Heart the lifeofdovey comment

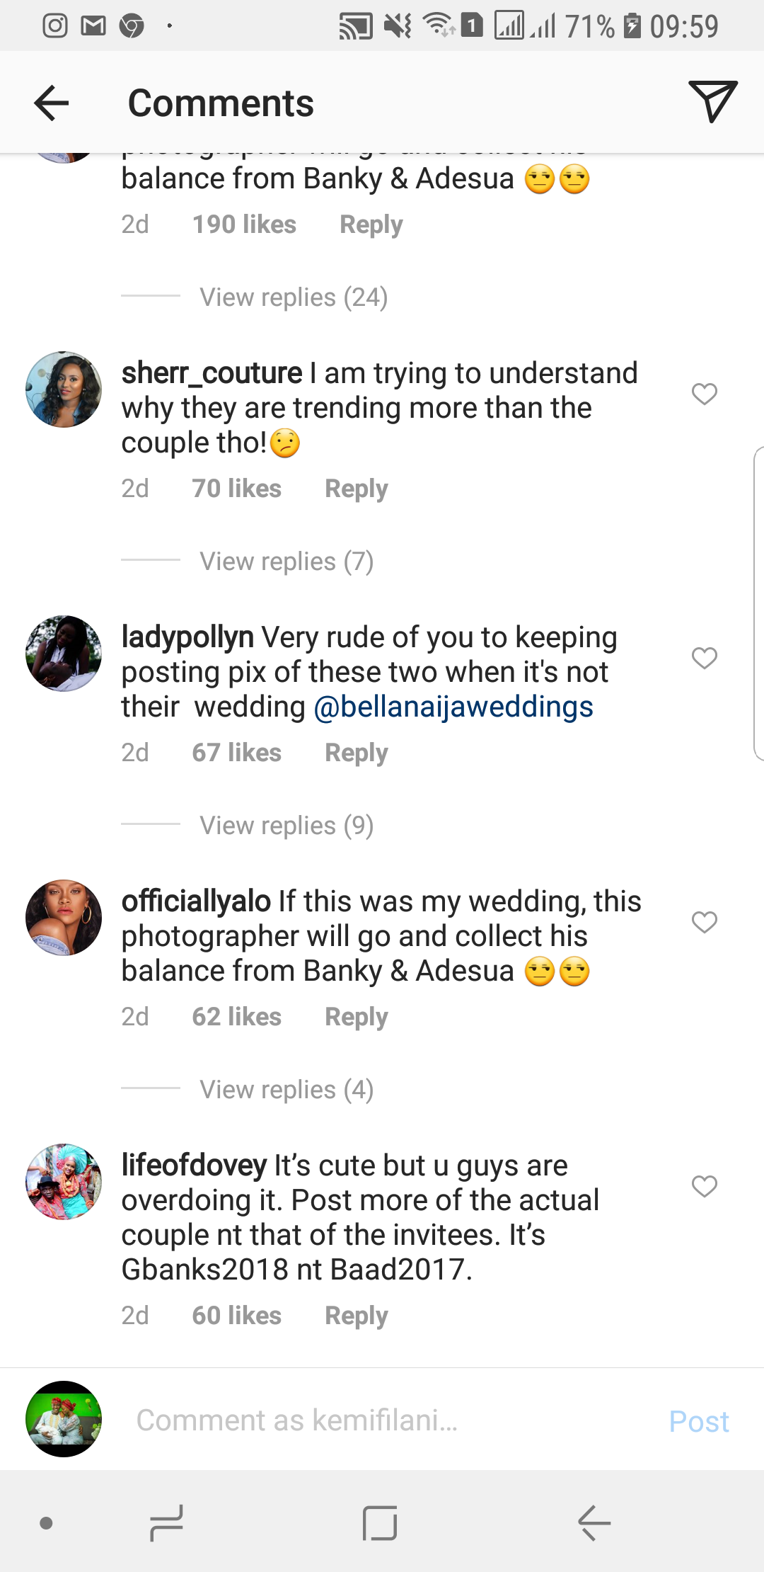(x=704, y=1186)
